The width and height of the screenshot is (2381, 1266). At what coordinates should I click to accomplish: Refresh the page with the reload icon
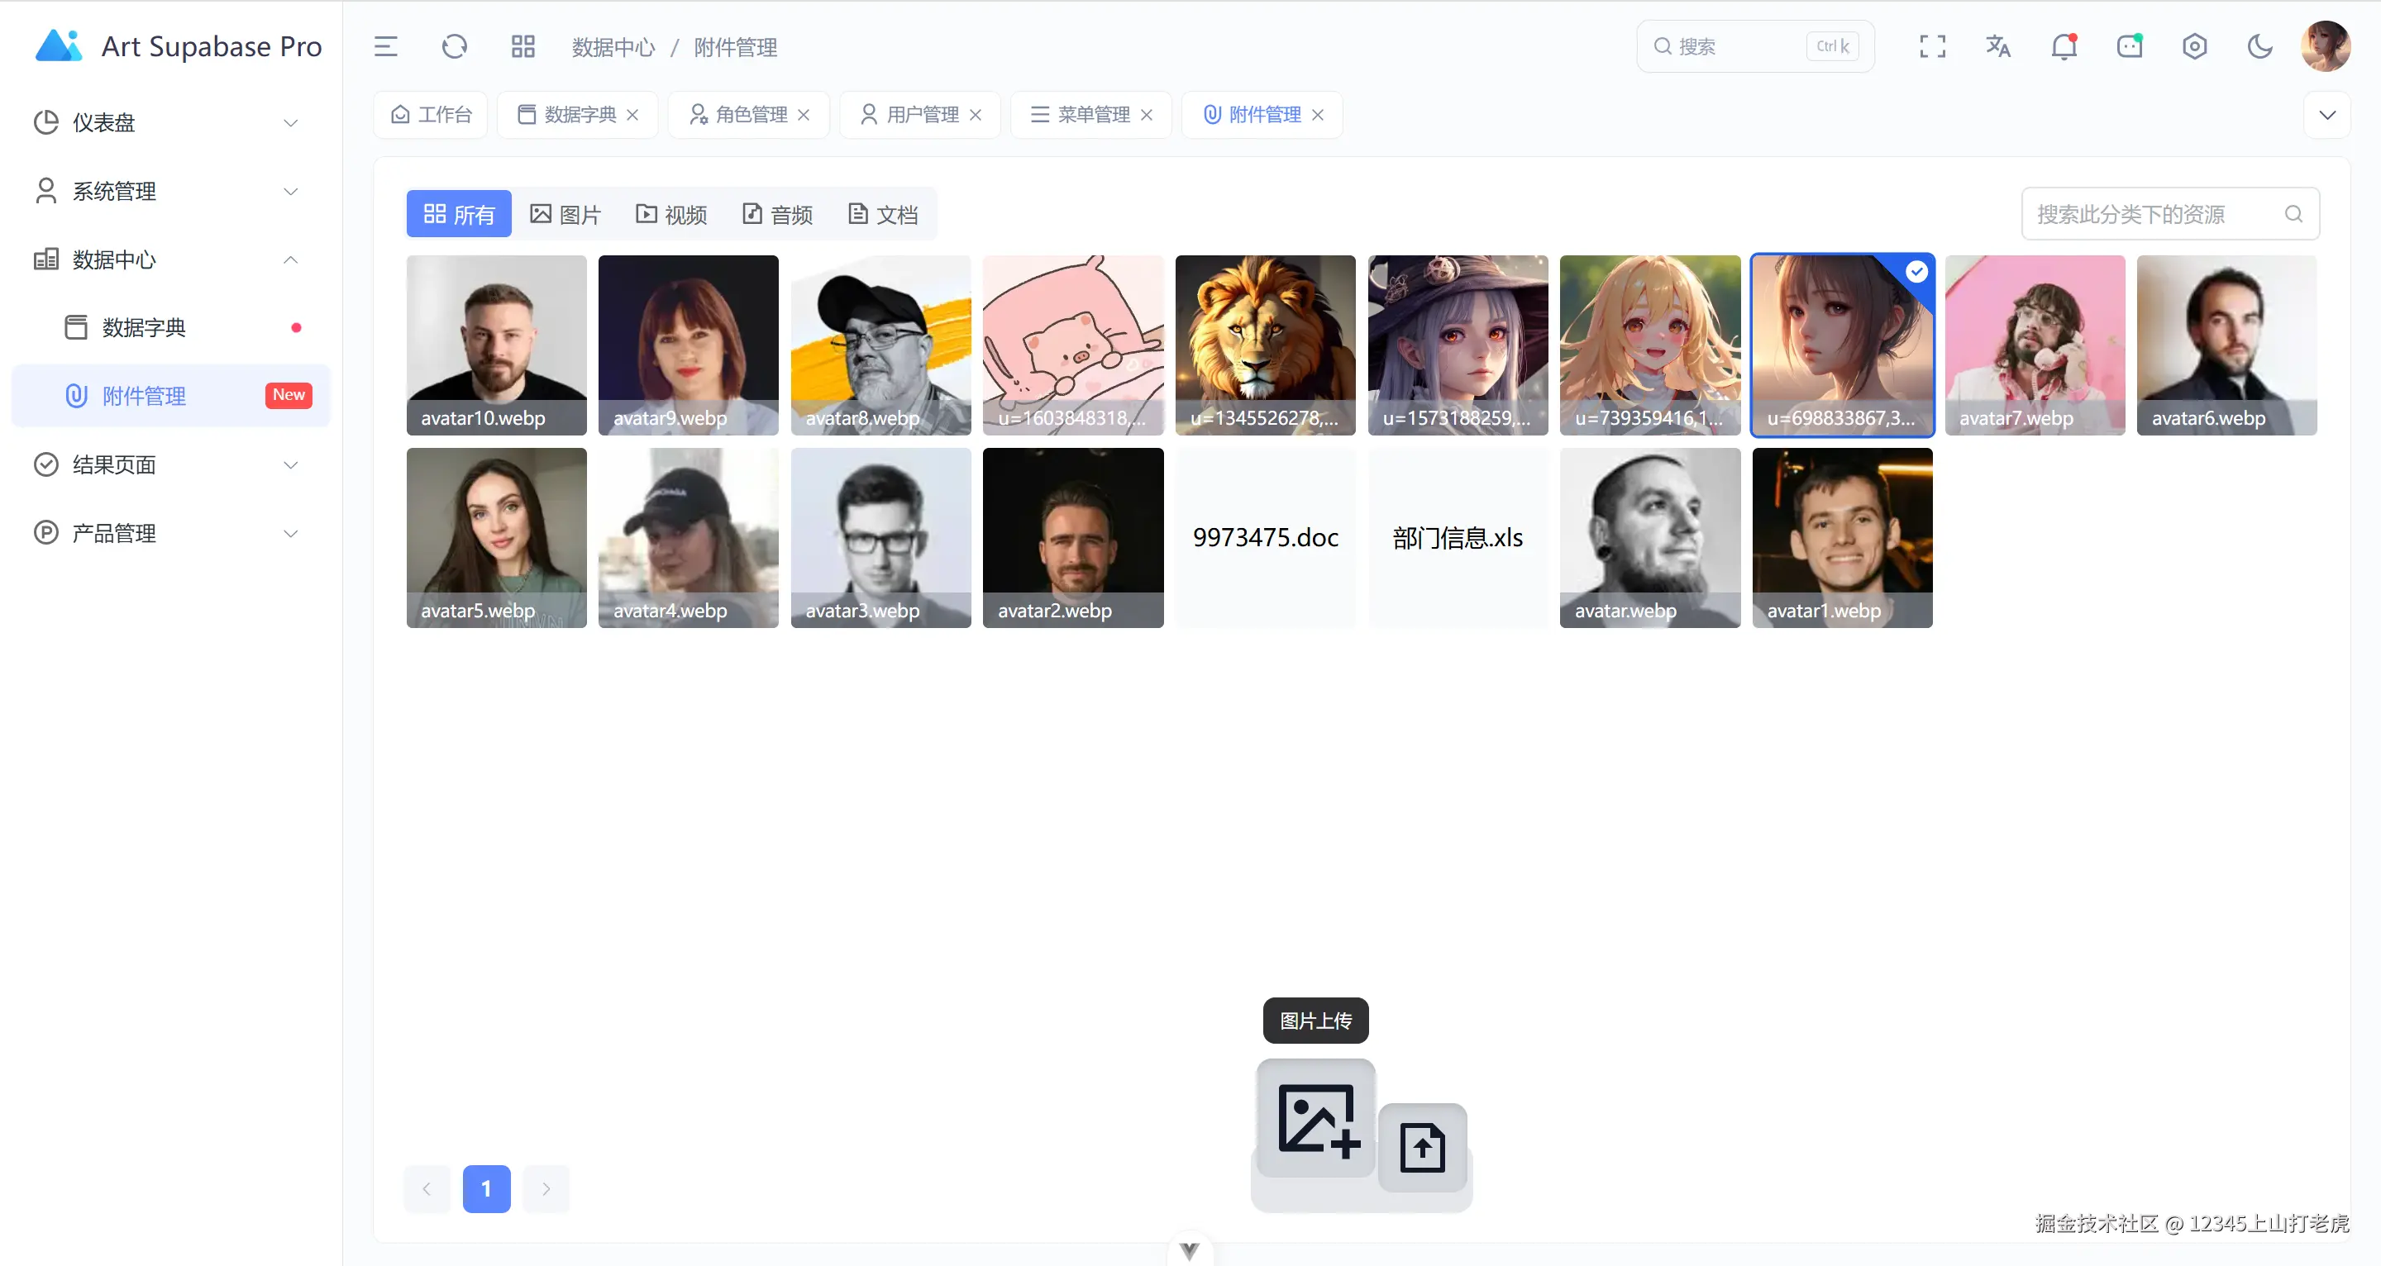point(454,45)
